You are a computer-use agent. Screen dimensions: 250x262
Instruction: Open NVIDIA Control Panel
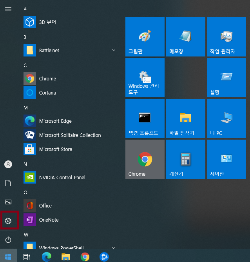pos(70,177)
